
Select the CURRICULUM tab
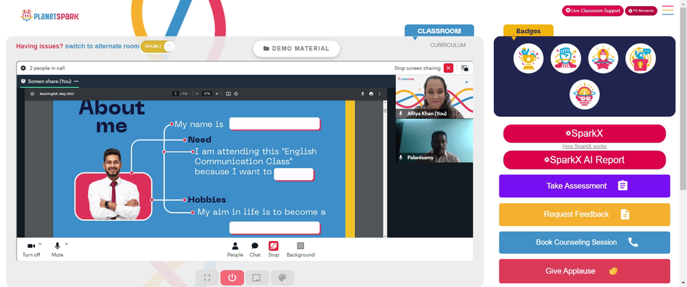(x=448, y=45)
